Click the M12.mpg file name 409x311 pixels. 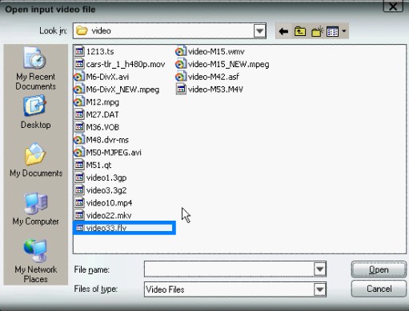[x=102, y=102]
